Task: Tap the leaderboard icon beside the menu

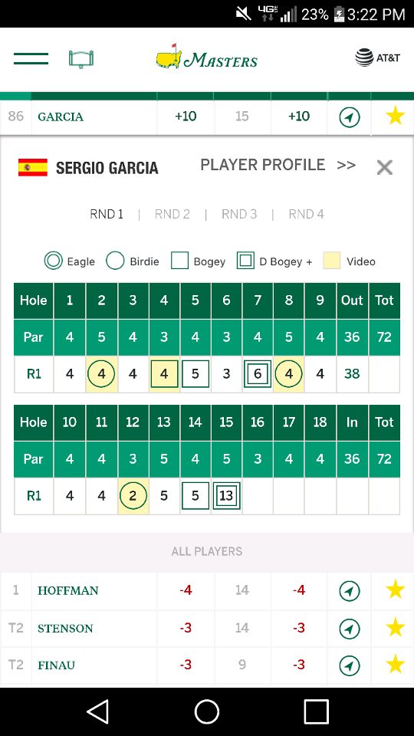Action: (x=81, y=59)
